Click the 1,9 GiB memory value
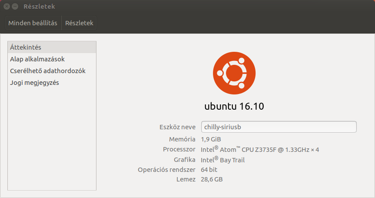The height and width of the screenshot is (198, 375). tap(211, 139)
